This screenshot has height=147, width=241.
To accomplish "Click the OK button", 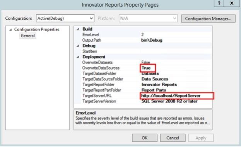I will pyautogui.click(x=145, y=138).
